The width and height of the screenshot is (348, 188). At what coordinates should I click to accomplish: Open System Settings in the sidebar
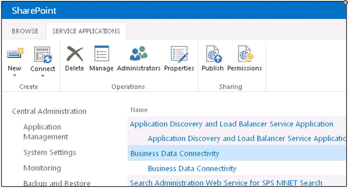pyautogui.click(x=50, y=153)
